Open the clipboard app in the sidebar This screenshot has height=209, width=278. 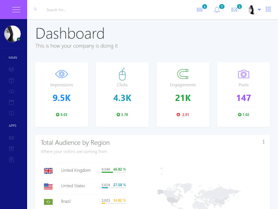11,159
